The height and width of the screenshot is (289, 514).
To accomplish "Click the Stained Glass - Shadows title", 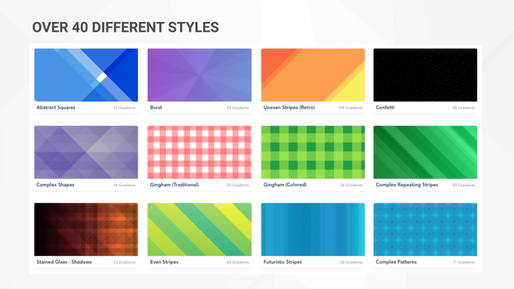I will 64,262.
